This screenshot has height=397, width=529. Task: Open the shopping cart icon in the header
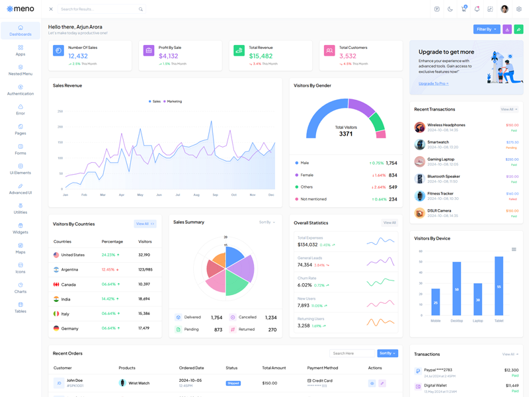tap(464, 9)
